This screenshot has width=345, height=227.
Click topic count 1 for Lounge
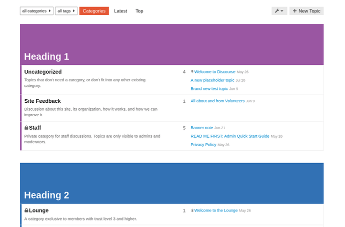pyautogui.click(x=184, y=211)
